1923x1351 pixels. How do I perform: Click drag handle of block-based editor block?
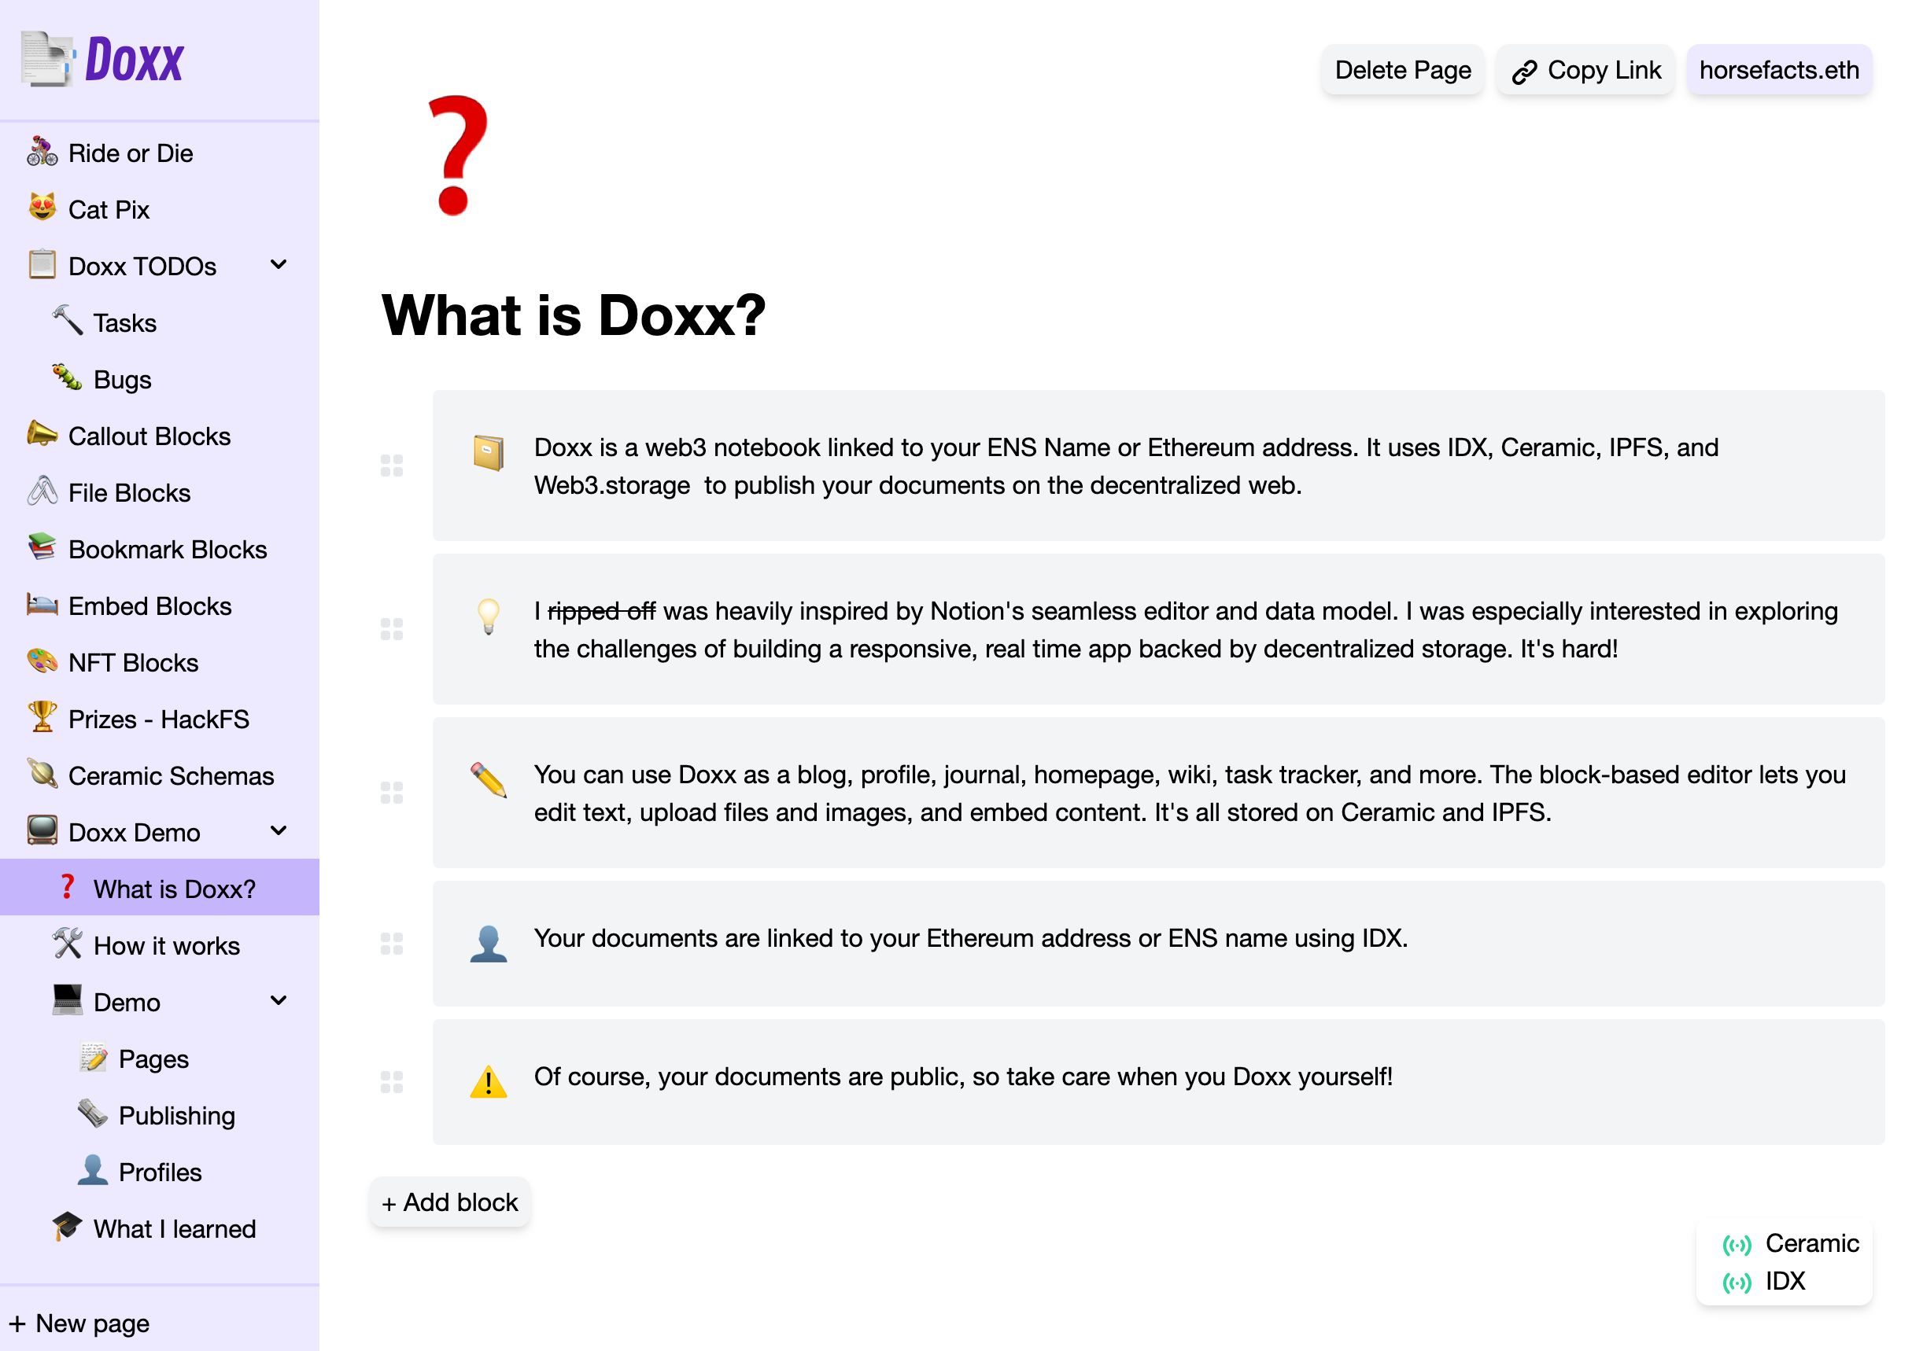pyautogui.click(x=392, y=792)
